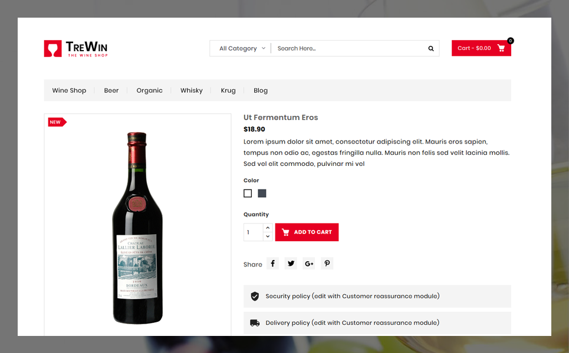Screen dimensions: 569x353
Task: Increase quantity with the up arrow
Action: tap(268, 228)
